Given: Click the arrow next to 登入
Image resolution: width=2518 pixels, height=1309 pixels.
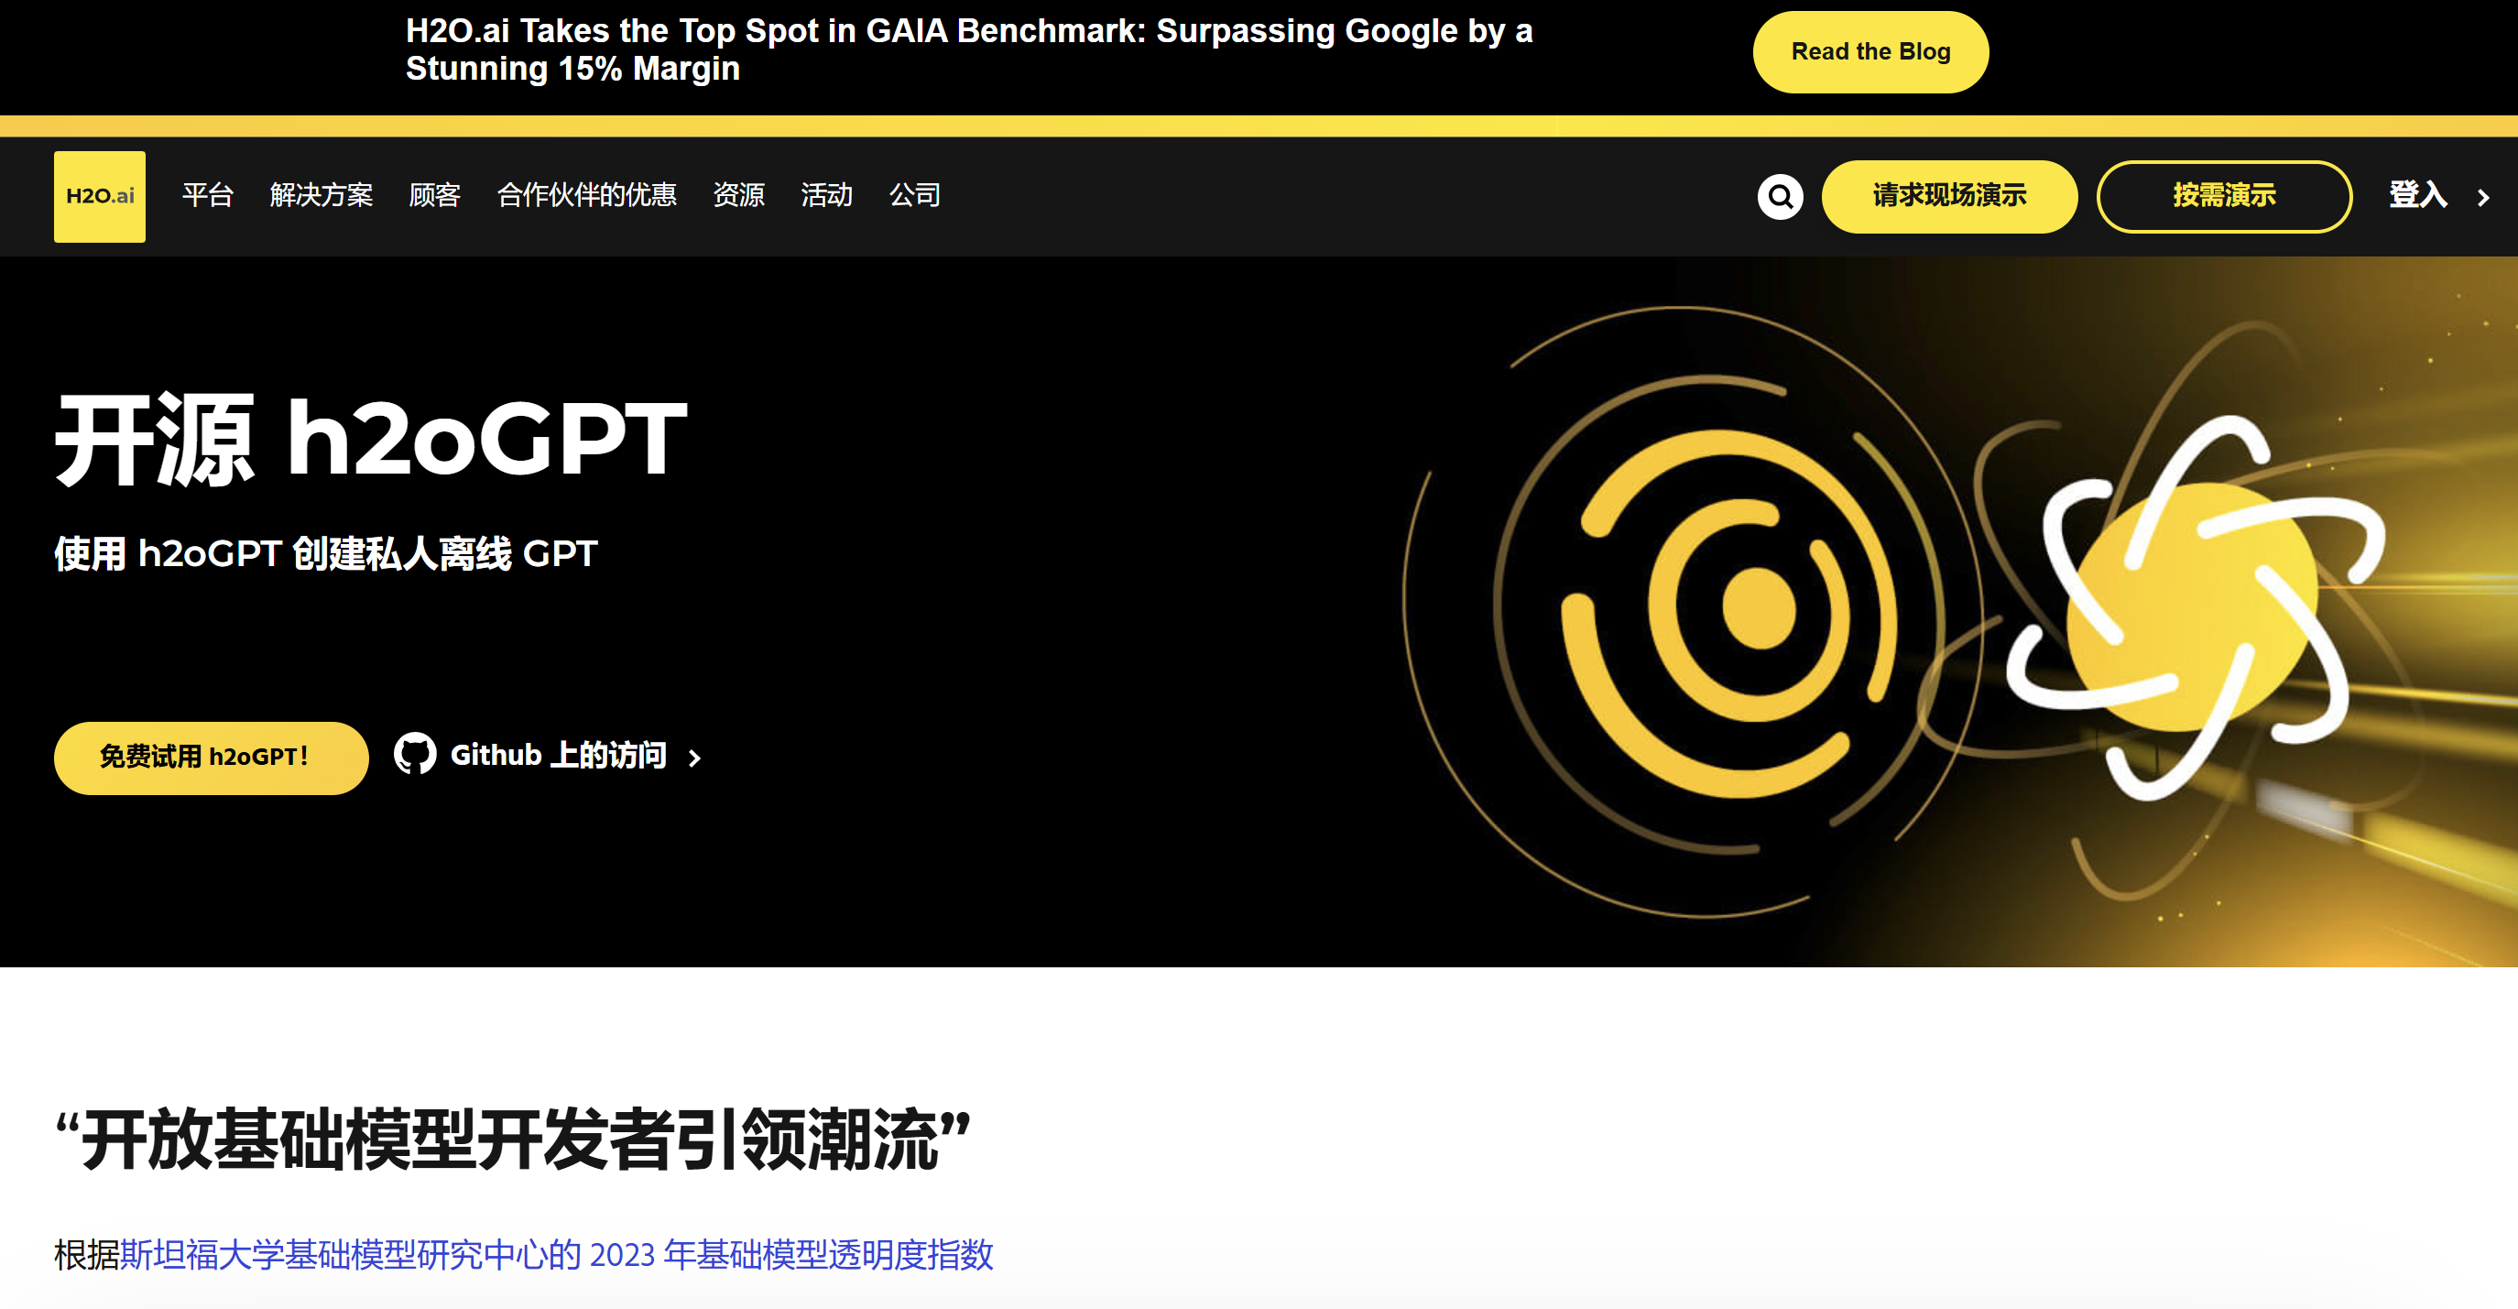Looking at the screenshot, I should click(2484, 198).
